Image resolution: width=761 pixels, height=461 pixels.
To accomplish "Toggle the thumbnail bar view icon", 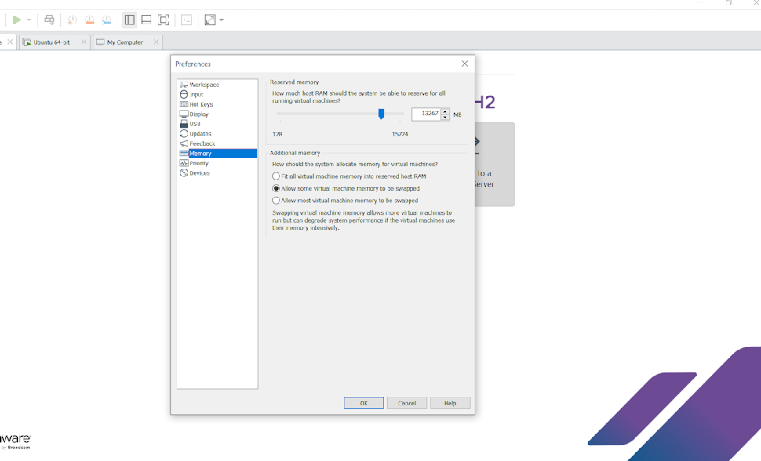I will click(x=146, y=20).
